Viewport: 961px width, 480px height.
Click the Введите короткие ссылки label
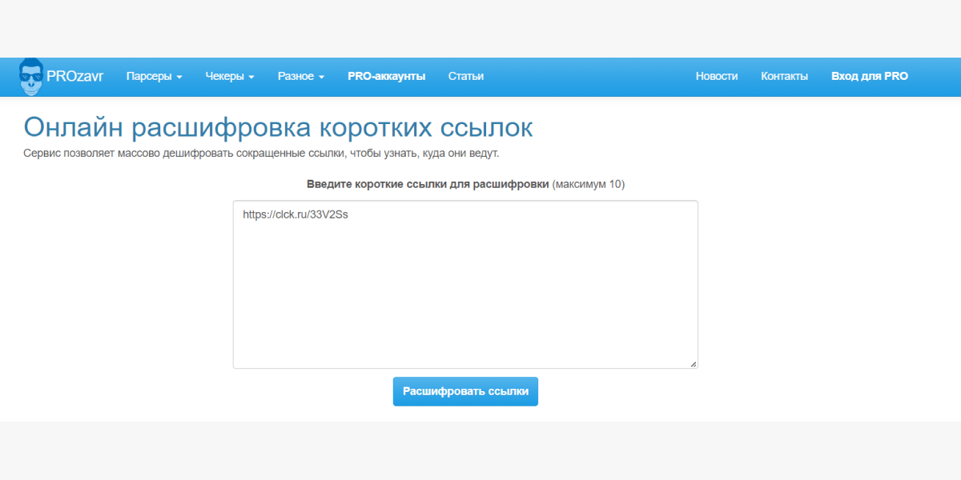coord(428,184)
